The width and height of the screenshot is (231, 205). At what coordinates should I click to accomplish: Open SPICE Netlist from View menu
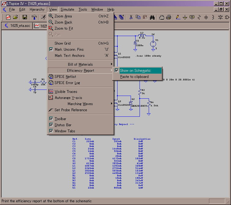(80, 77)
